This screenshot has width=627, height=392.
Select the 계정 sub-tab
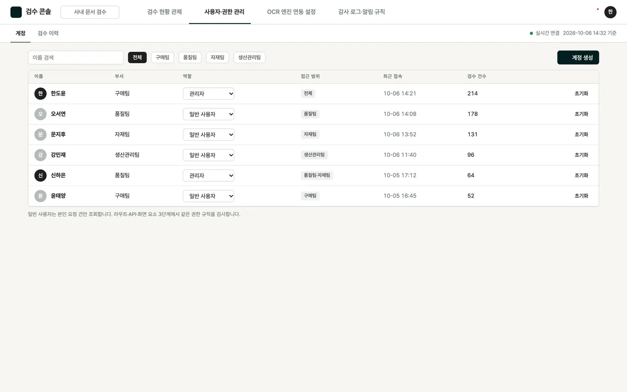tap(20, 33)
